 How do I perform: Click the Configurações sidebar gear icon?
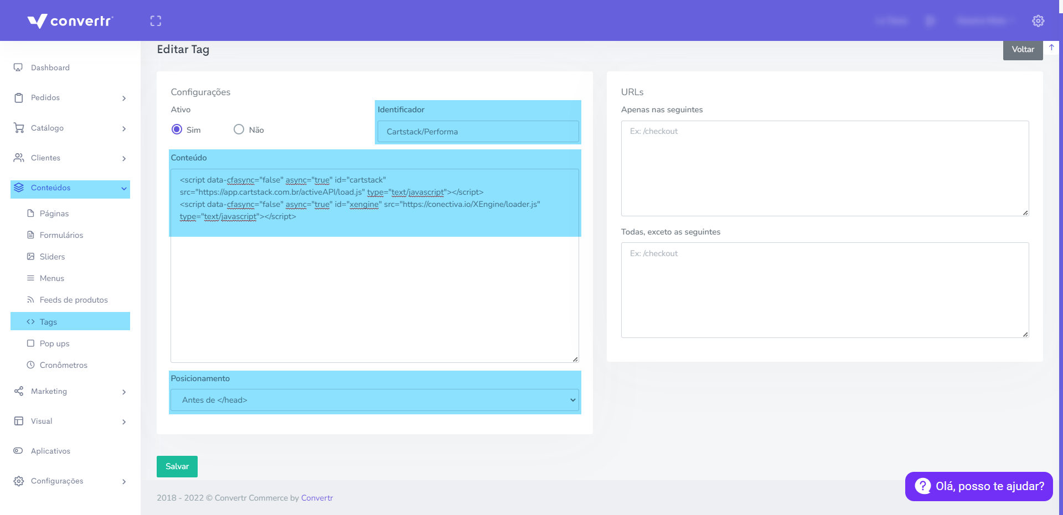pyautogui.click(x=19, y=481)
